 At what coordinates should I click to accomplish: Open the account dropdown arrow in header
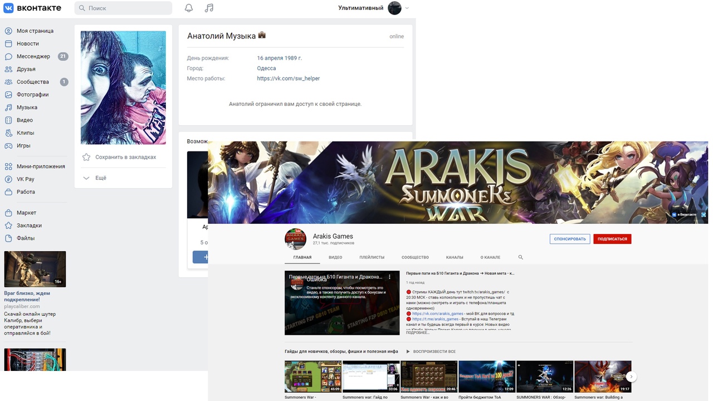407,8
